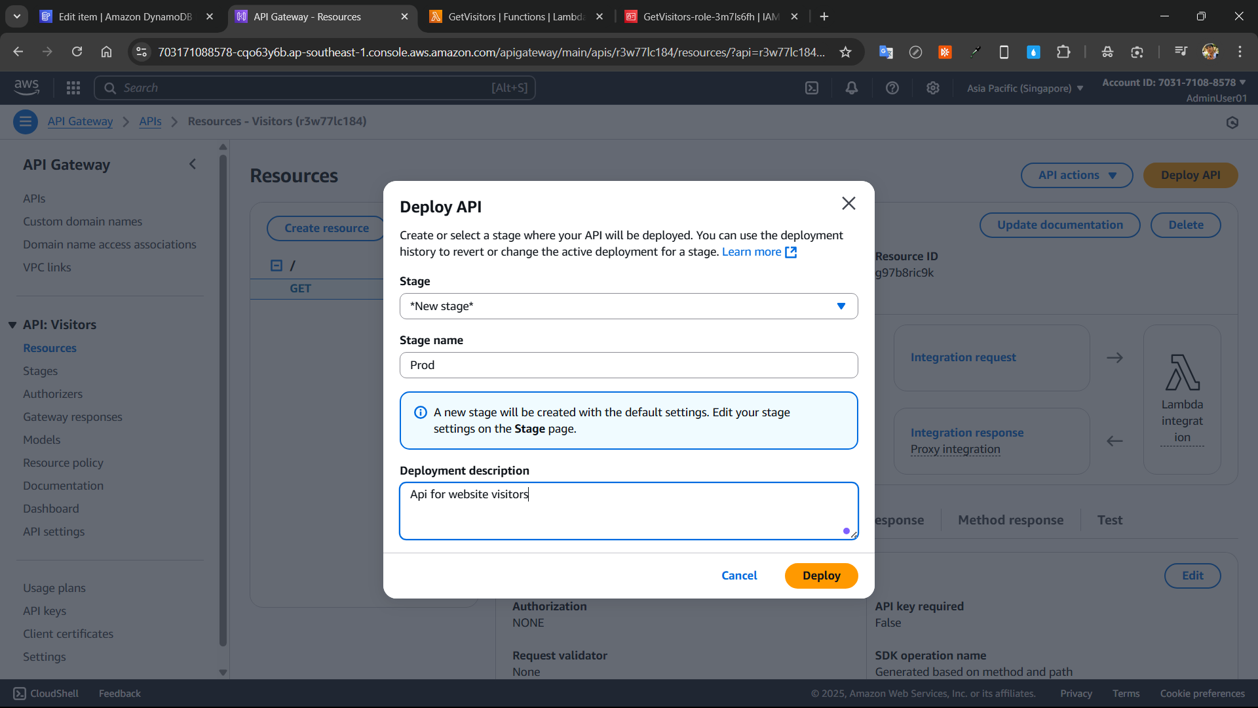Image resolution: width=1258 pixels, height=708 pixels.
Task: Select Stages in the sidebar
Action: coord(41,371)
